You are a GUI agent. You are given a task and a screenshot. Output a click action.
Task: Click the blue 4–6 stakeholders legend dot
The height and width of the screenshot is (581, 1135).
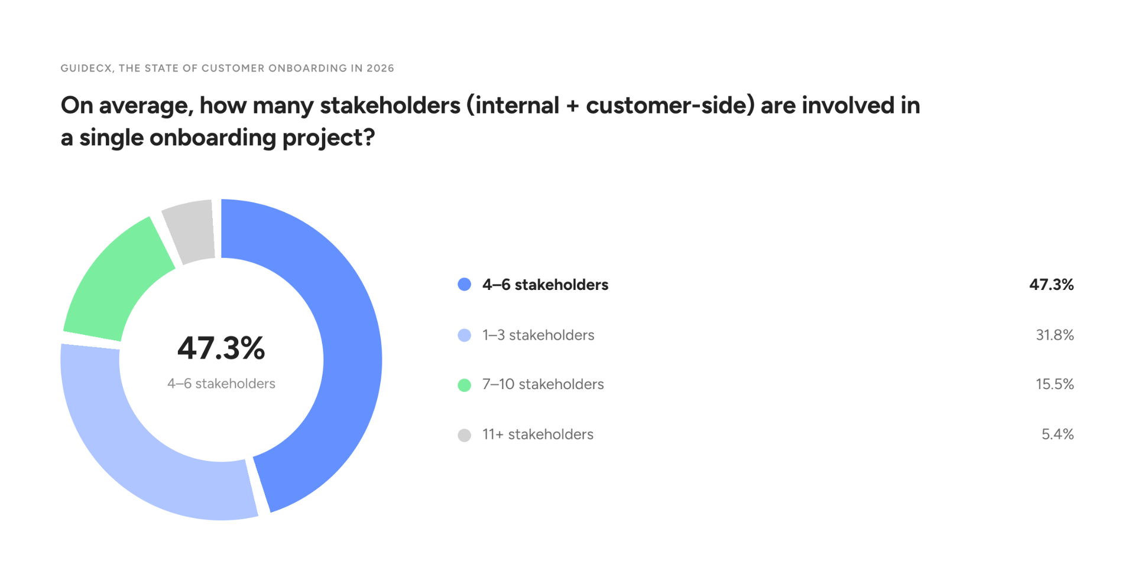tap(465, 285)
